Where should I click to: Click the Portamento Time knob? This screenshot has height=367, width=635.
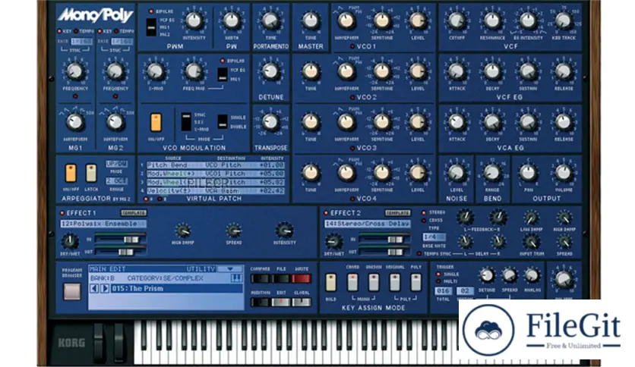point(270,20)
